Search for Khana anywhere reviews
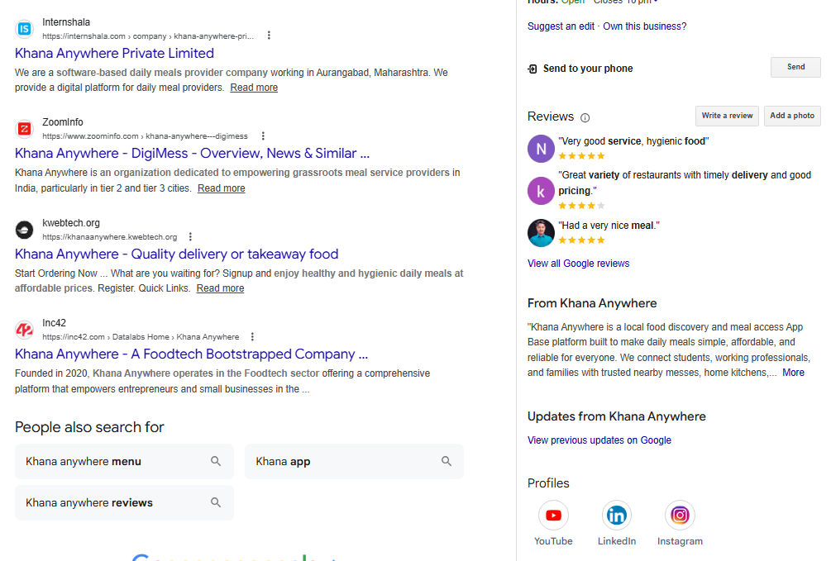831x561 pixels. pyautogui.click(x=124, y=502)
